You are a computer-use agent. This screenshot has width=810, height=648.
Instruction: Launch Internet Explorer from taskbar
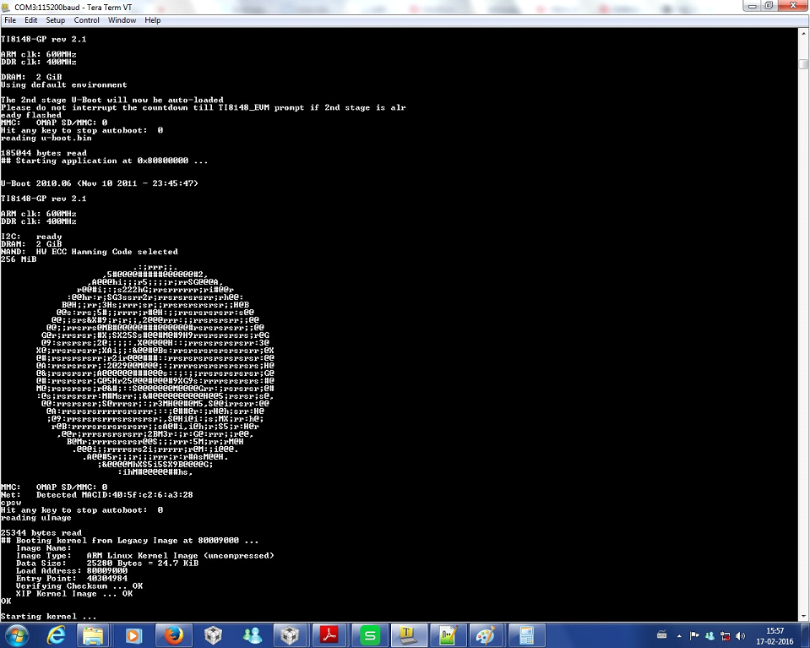(55, 635)
